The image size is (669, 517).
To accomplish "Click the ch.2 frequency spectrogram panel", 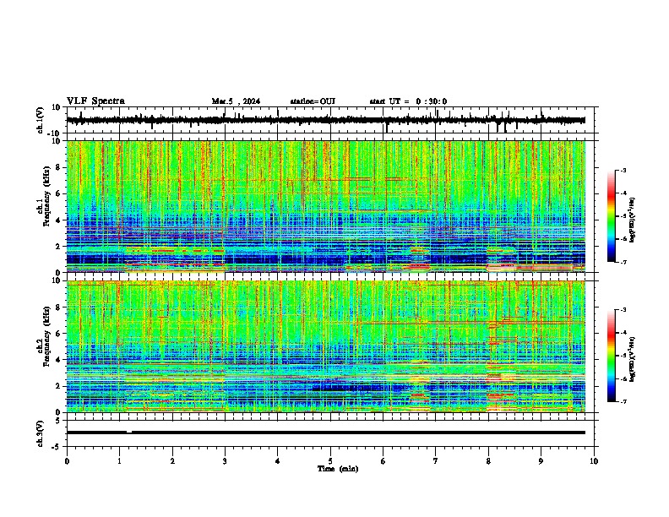I will pyautogui.click(x=326, y=346).
